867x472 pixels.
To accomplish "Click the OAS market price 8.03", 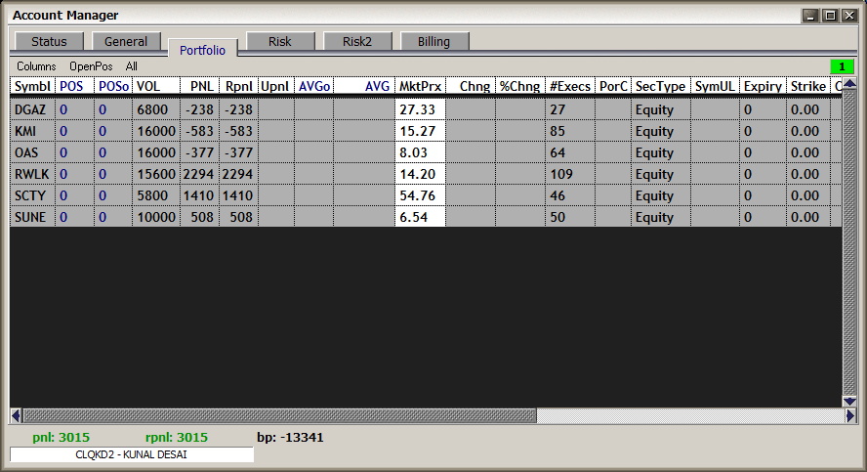I will click(420, 152).
